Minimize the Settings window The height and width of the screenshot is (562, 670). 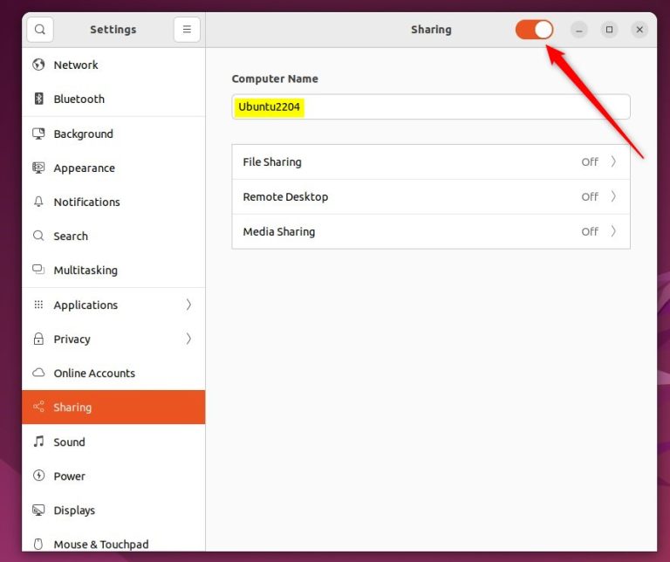coord(579,30)
